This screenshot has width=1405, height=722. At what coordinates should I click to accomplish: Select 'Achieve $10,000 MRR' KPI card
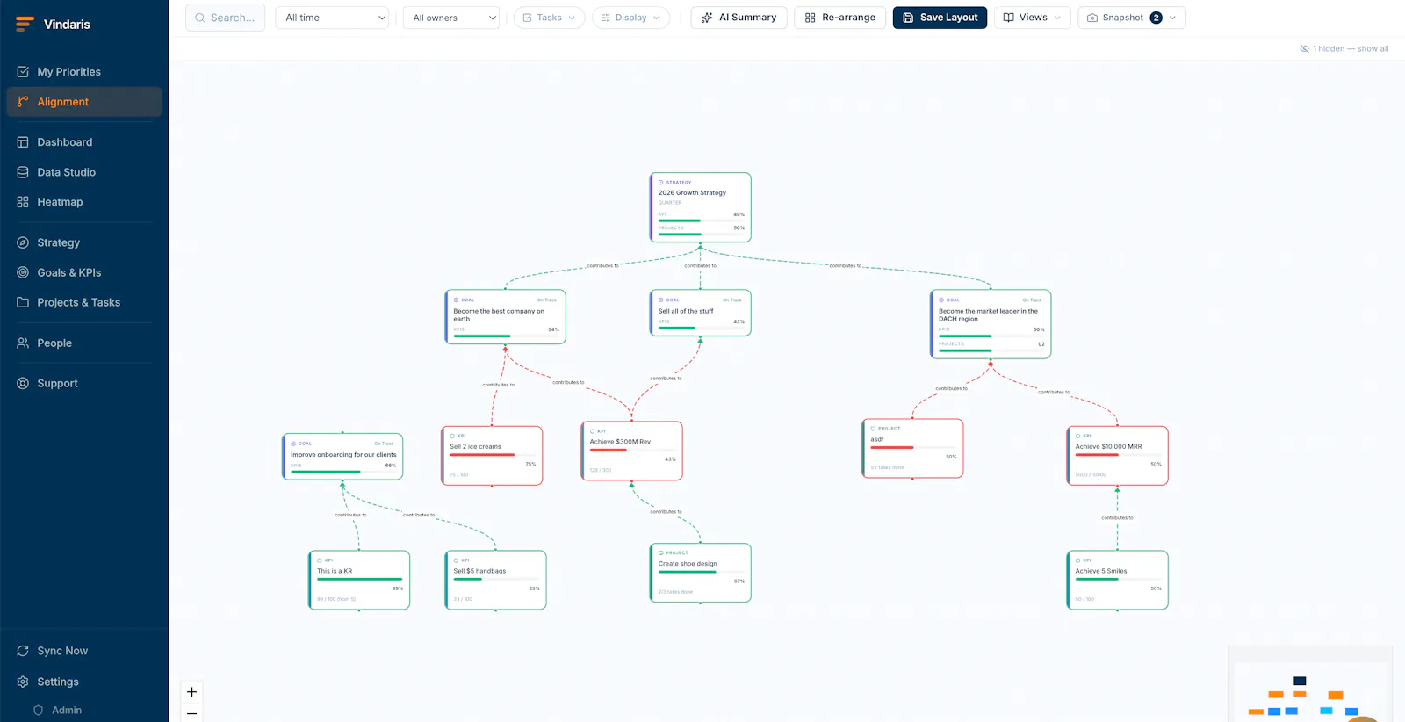point(1117,456)
